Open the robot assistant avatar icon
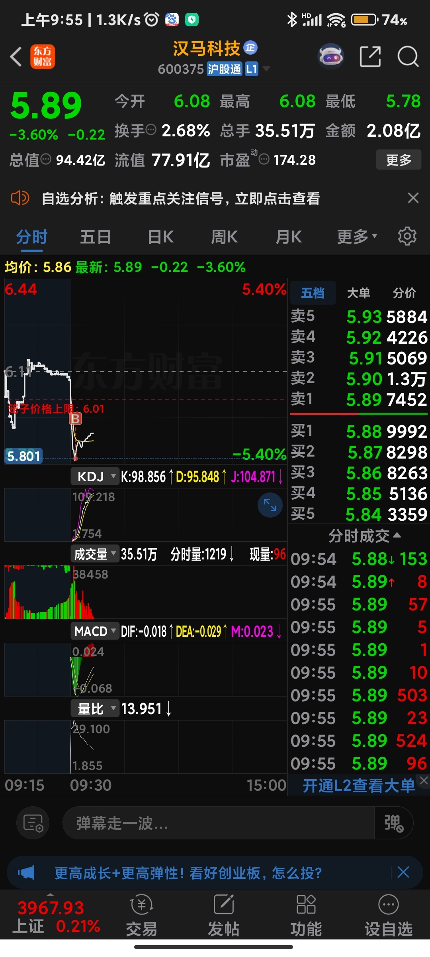 pyautogui.click(x=331, y=57)
